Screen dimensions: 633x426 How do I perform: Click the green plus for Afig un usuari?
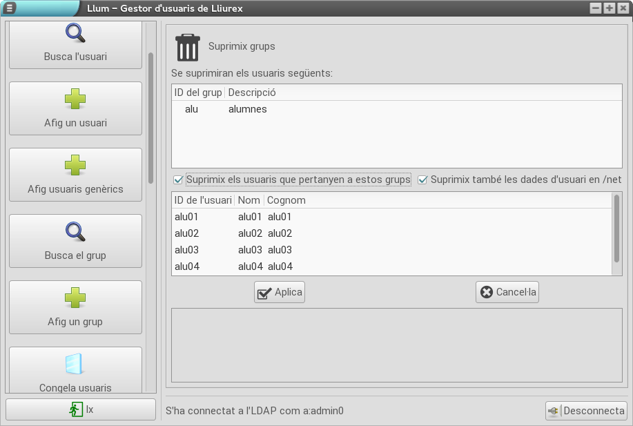point(75,99)
